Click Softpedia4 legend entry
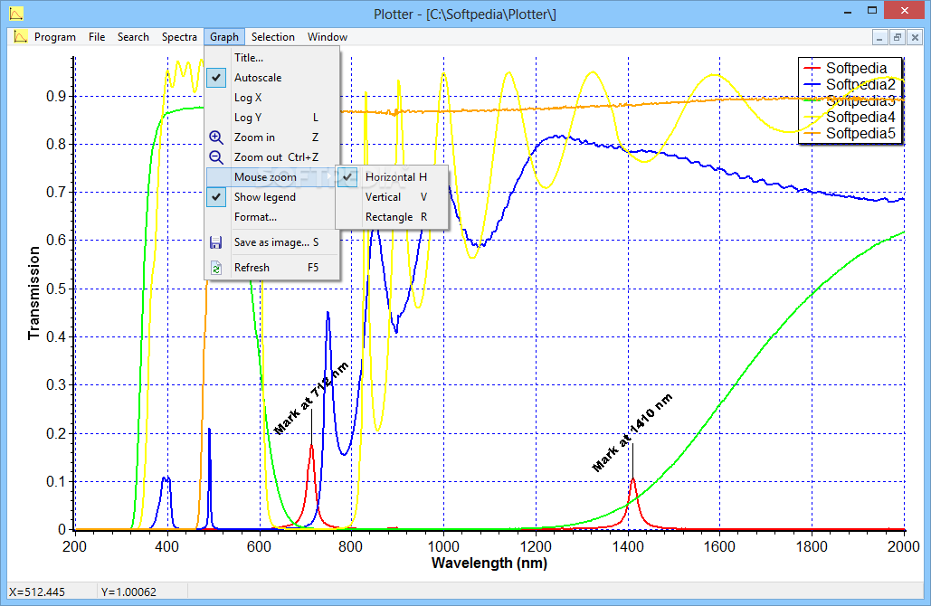931x606 pixels. pos(860,117)
